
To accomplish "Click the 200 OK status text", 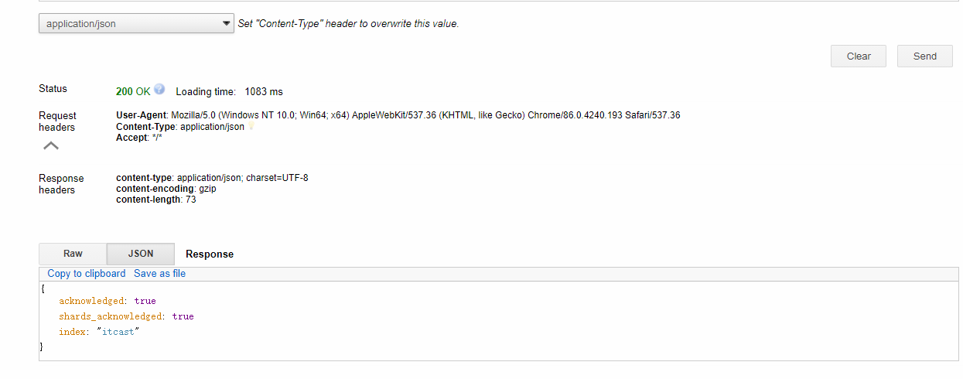I will pyautogui.click(x=133, y=91).
